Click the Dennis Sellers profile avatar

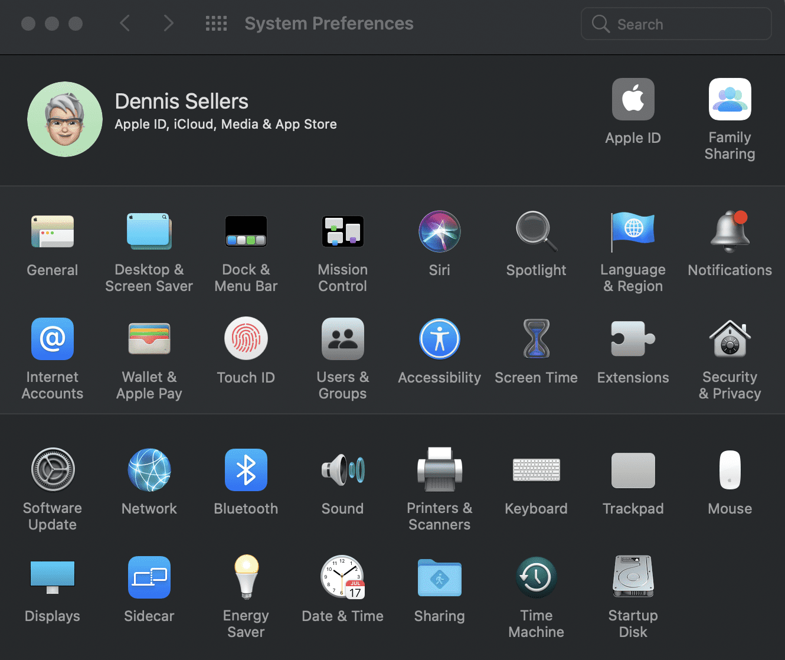point(65,119)
